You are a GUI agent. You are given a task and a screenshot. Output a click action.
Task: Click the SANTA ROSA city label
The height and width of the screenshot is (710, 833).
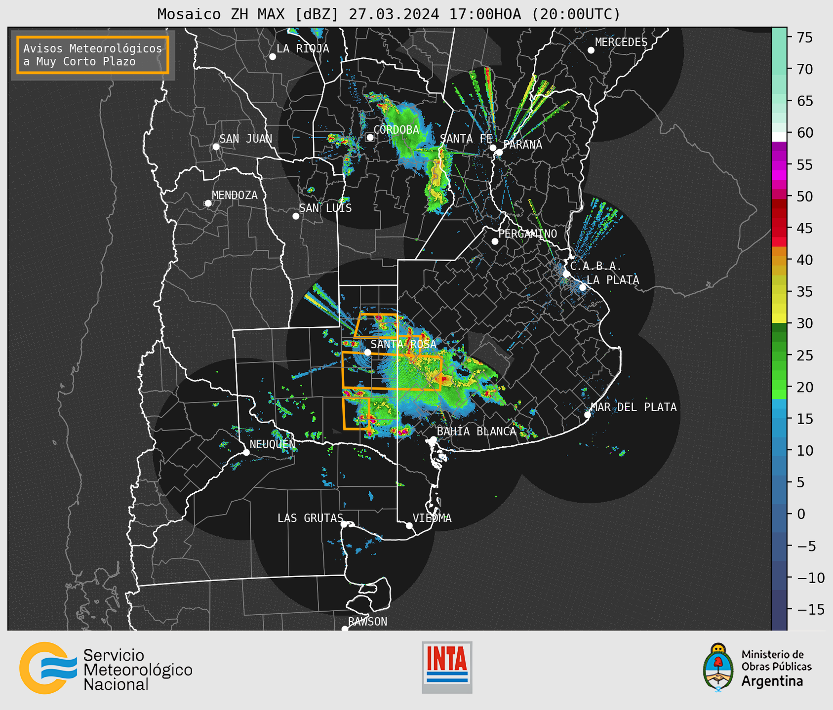point(403,344)
